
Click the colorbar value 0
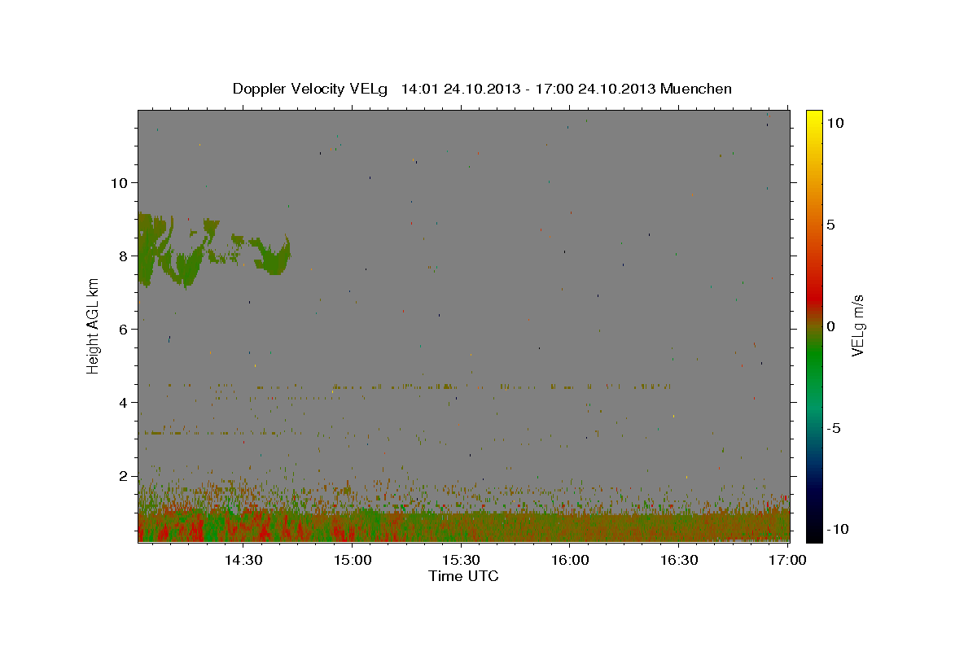[x=831, y=326]
